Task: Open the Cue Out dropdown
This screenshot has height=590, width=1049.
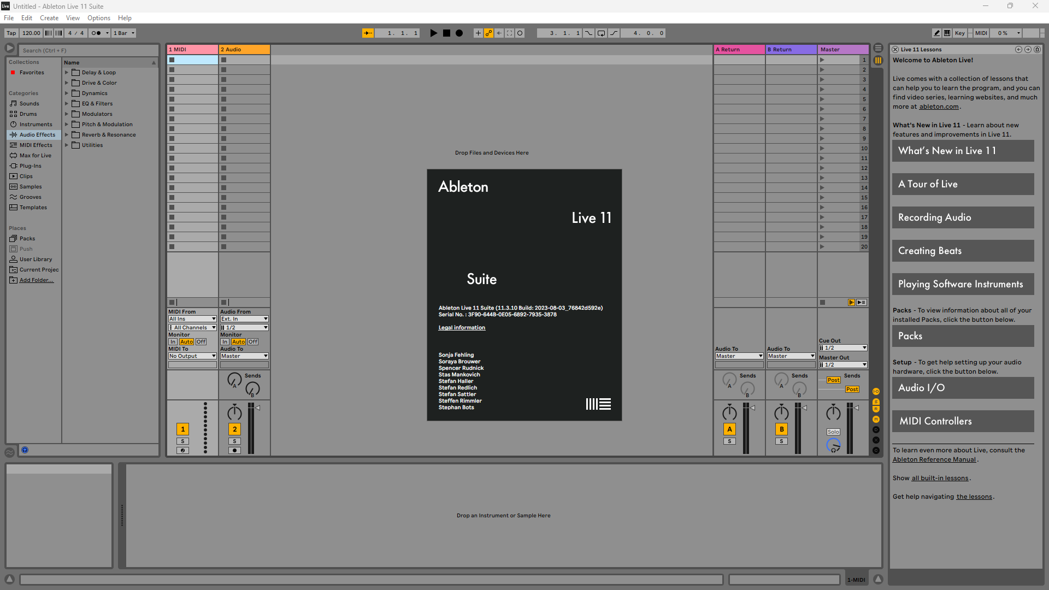Action: pyautogui.click(x=843, y=348)
